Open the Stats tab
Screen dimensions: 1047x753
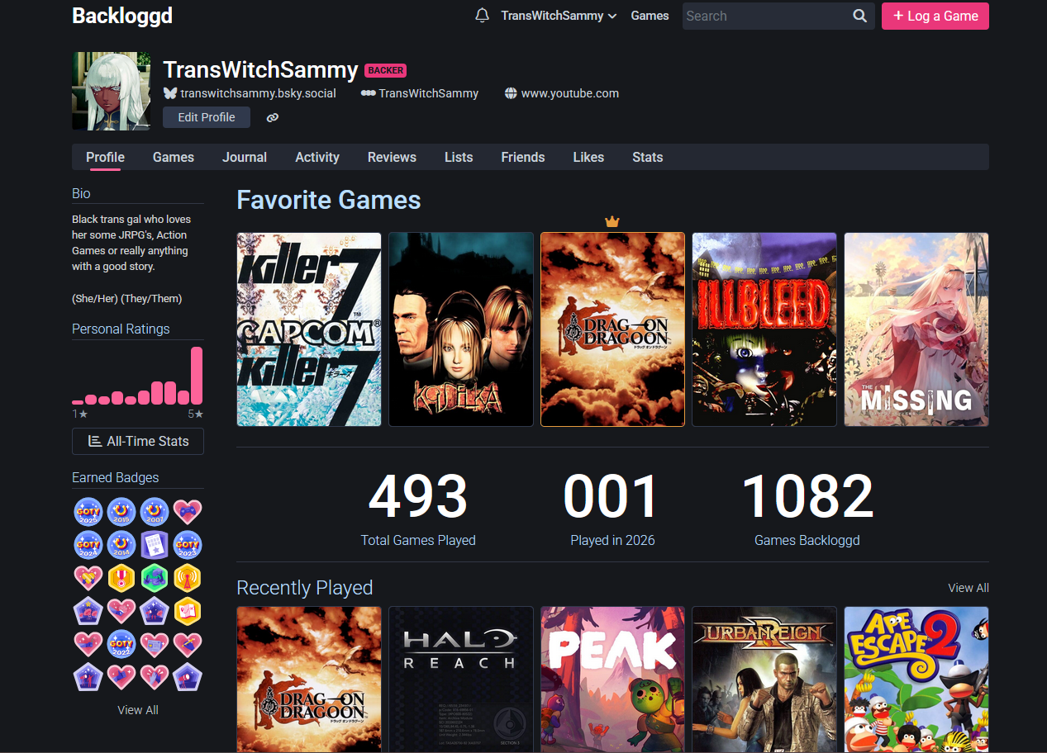[x=647, y=157]
